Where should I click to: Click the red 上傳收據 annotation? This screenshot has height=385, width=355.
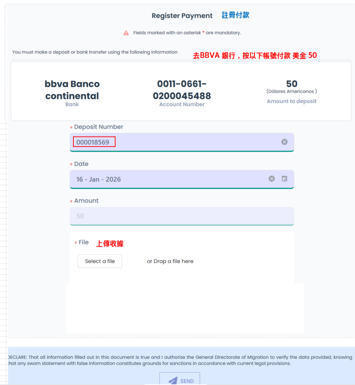[110, 244]
